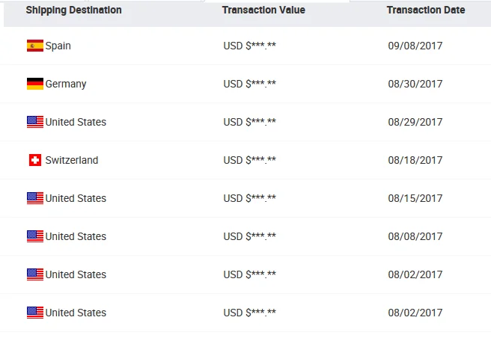Click the 09/08/2017 transaction date

click(x=415, y=46)
